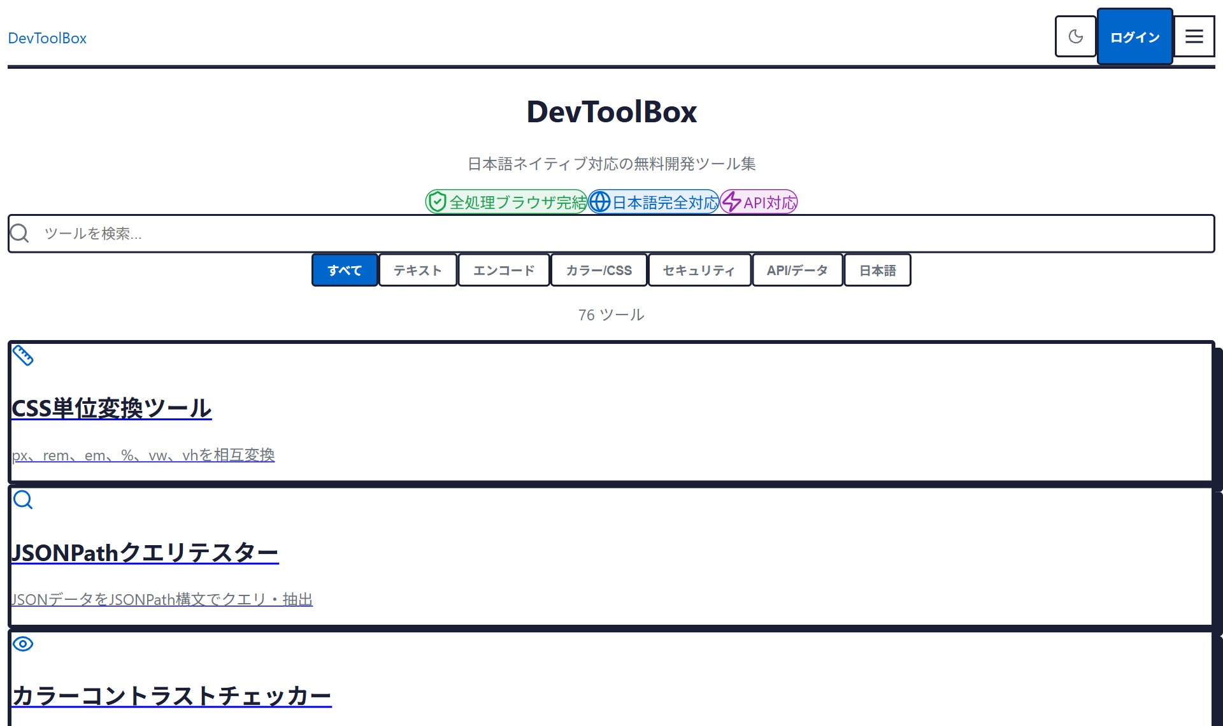Click the ruler icon of the CSS unit converter card
1223x726 pixels.
23,355
